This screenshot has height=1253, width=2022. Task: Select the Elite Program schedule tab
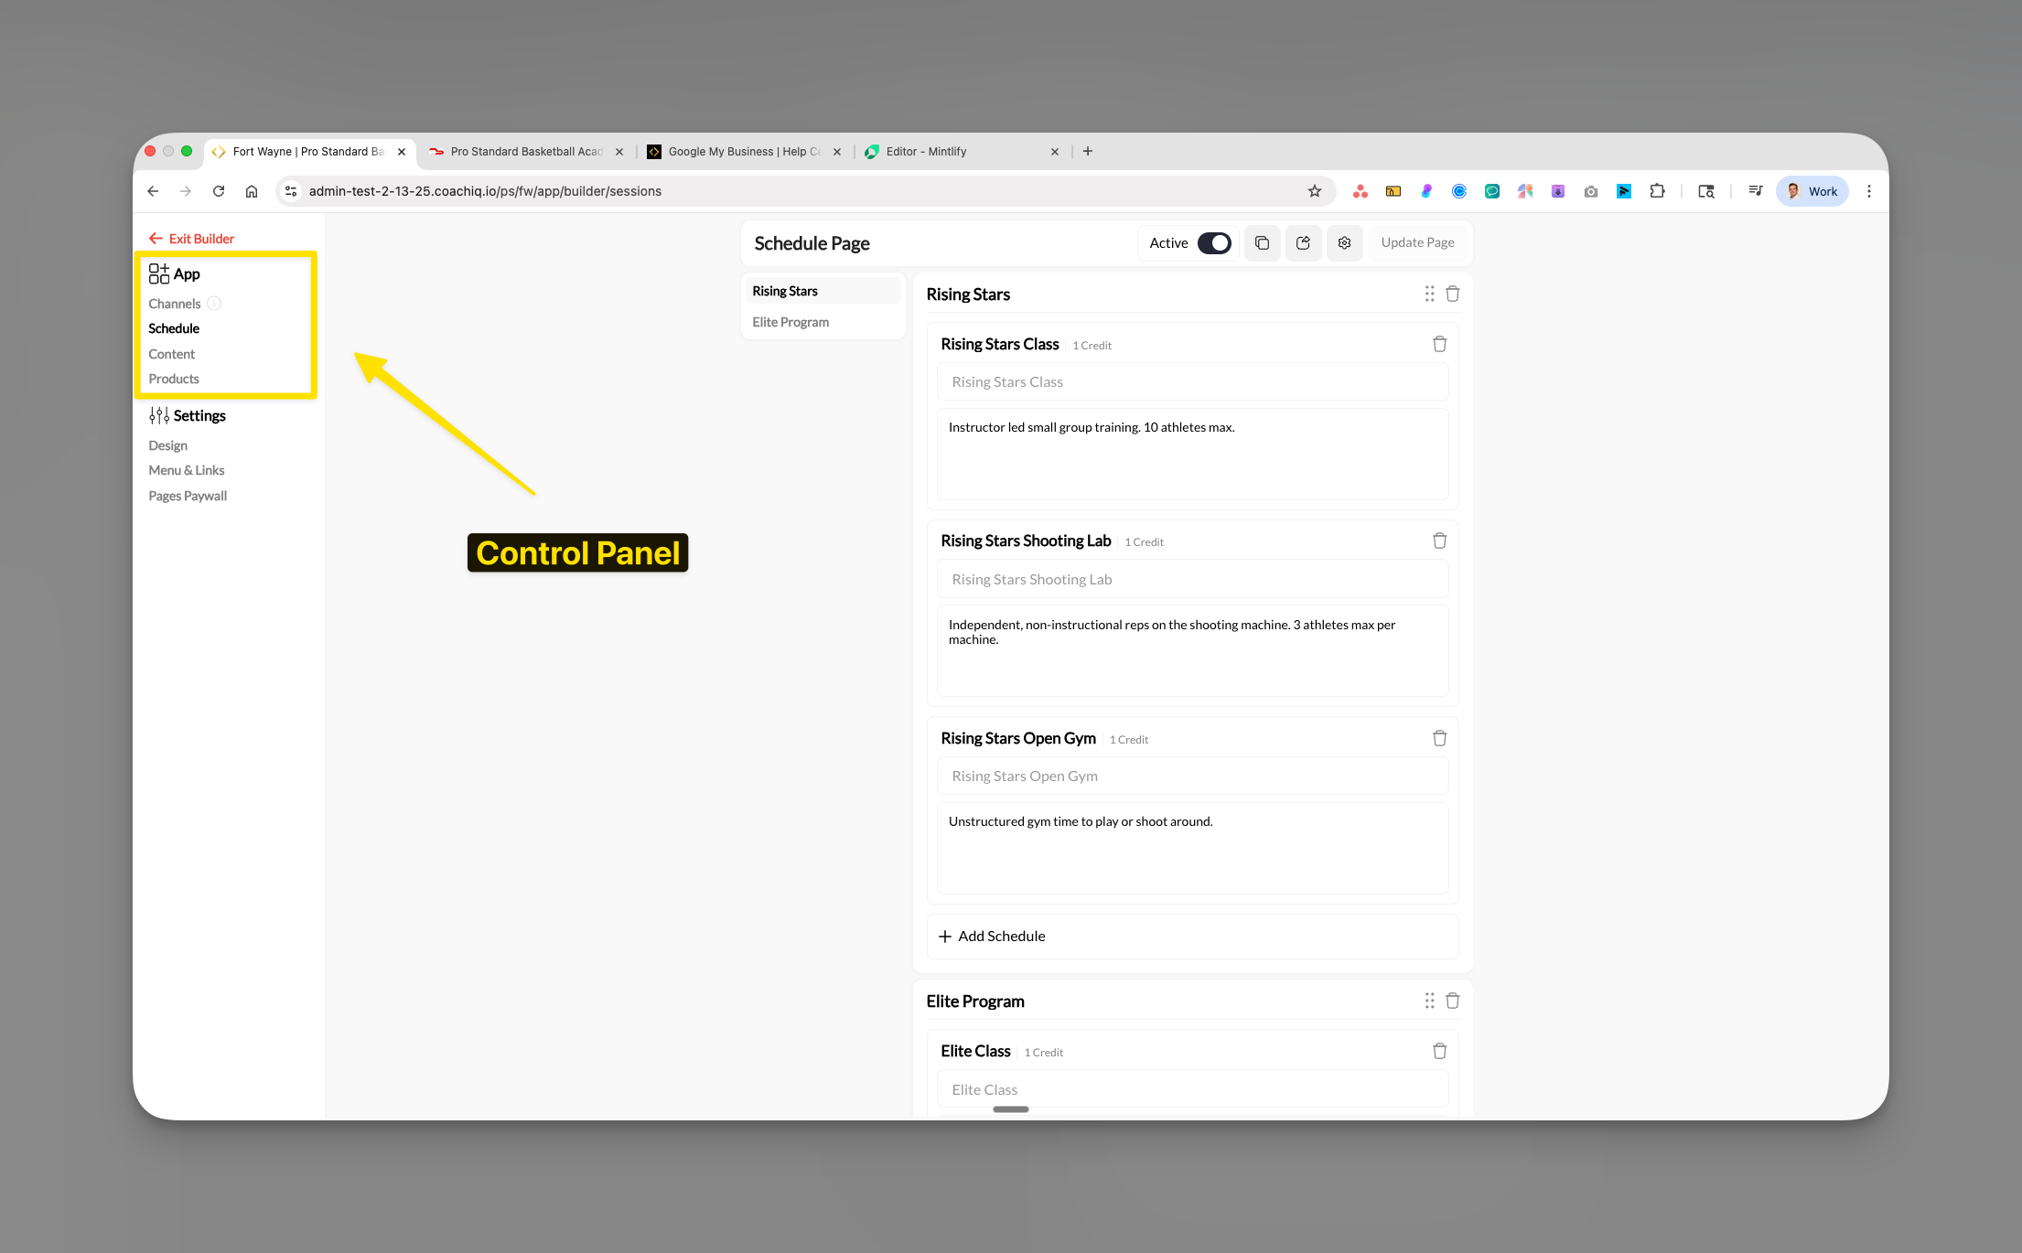(x=790, y=321)
